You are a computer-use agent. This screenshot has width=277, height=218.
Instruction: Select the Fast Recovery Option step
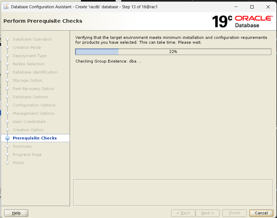coord(33,89)
